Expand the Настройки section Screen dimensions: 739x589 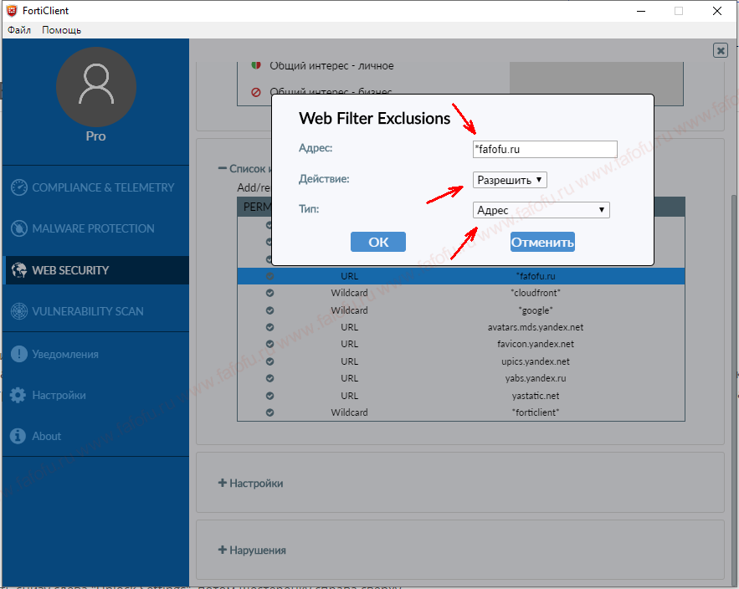coord(251,483)
